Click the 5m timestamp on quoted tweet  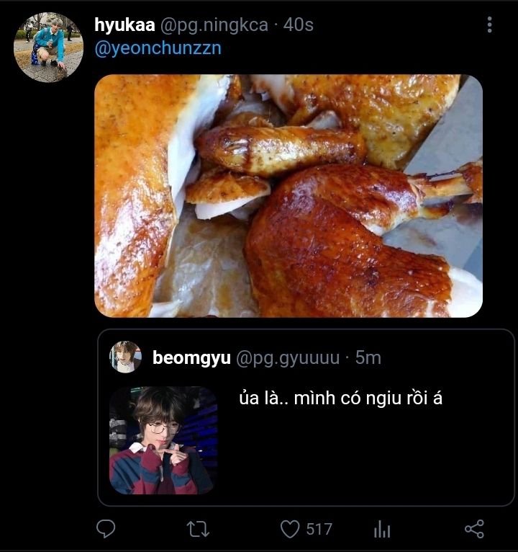click(x=368, y=357)
